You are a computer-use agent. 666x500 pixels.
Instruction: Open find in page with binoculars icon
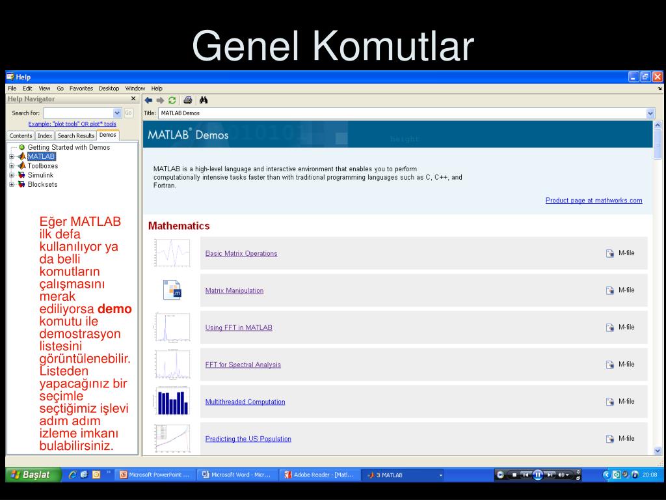204,100
